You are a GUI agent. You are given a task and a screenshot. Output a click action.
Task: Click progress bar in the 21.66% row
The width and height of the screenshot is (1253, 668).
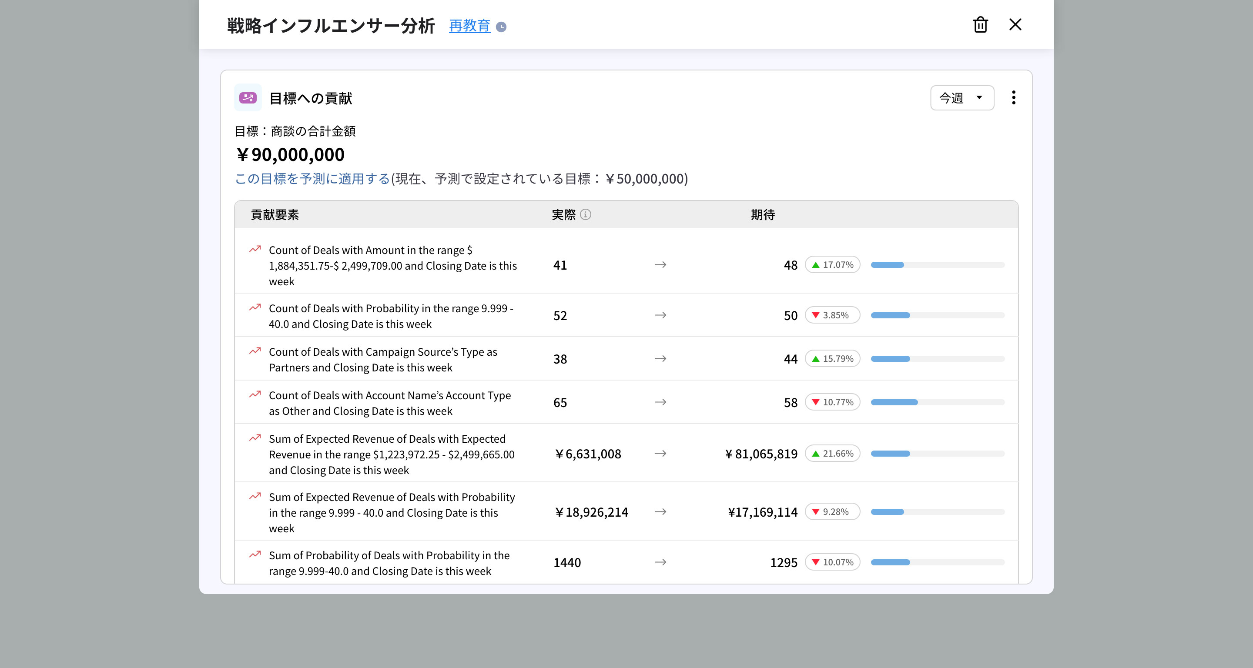coord(937,454)
